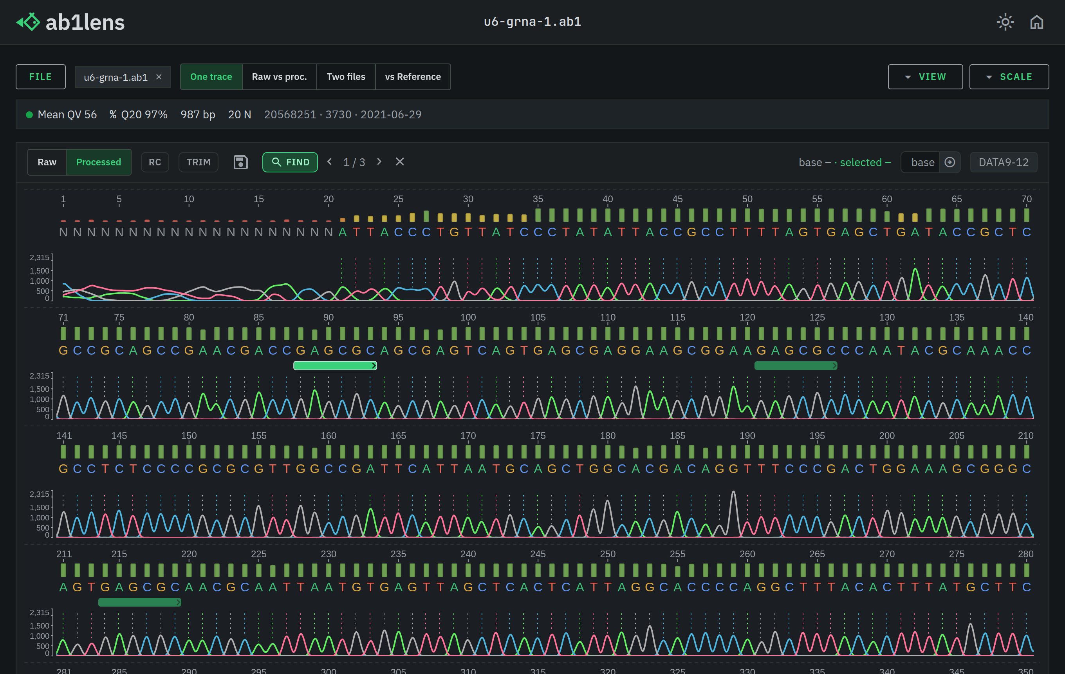This screenshot has width=1065, height=674.
Task: Click the 987 bp length label
Action: [x=198, y=115]
